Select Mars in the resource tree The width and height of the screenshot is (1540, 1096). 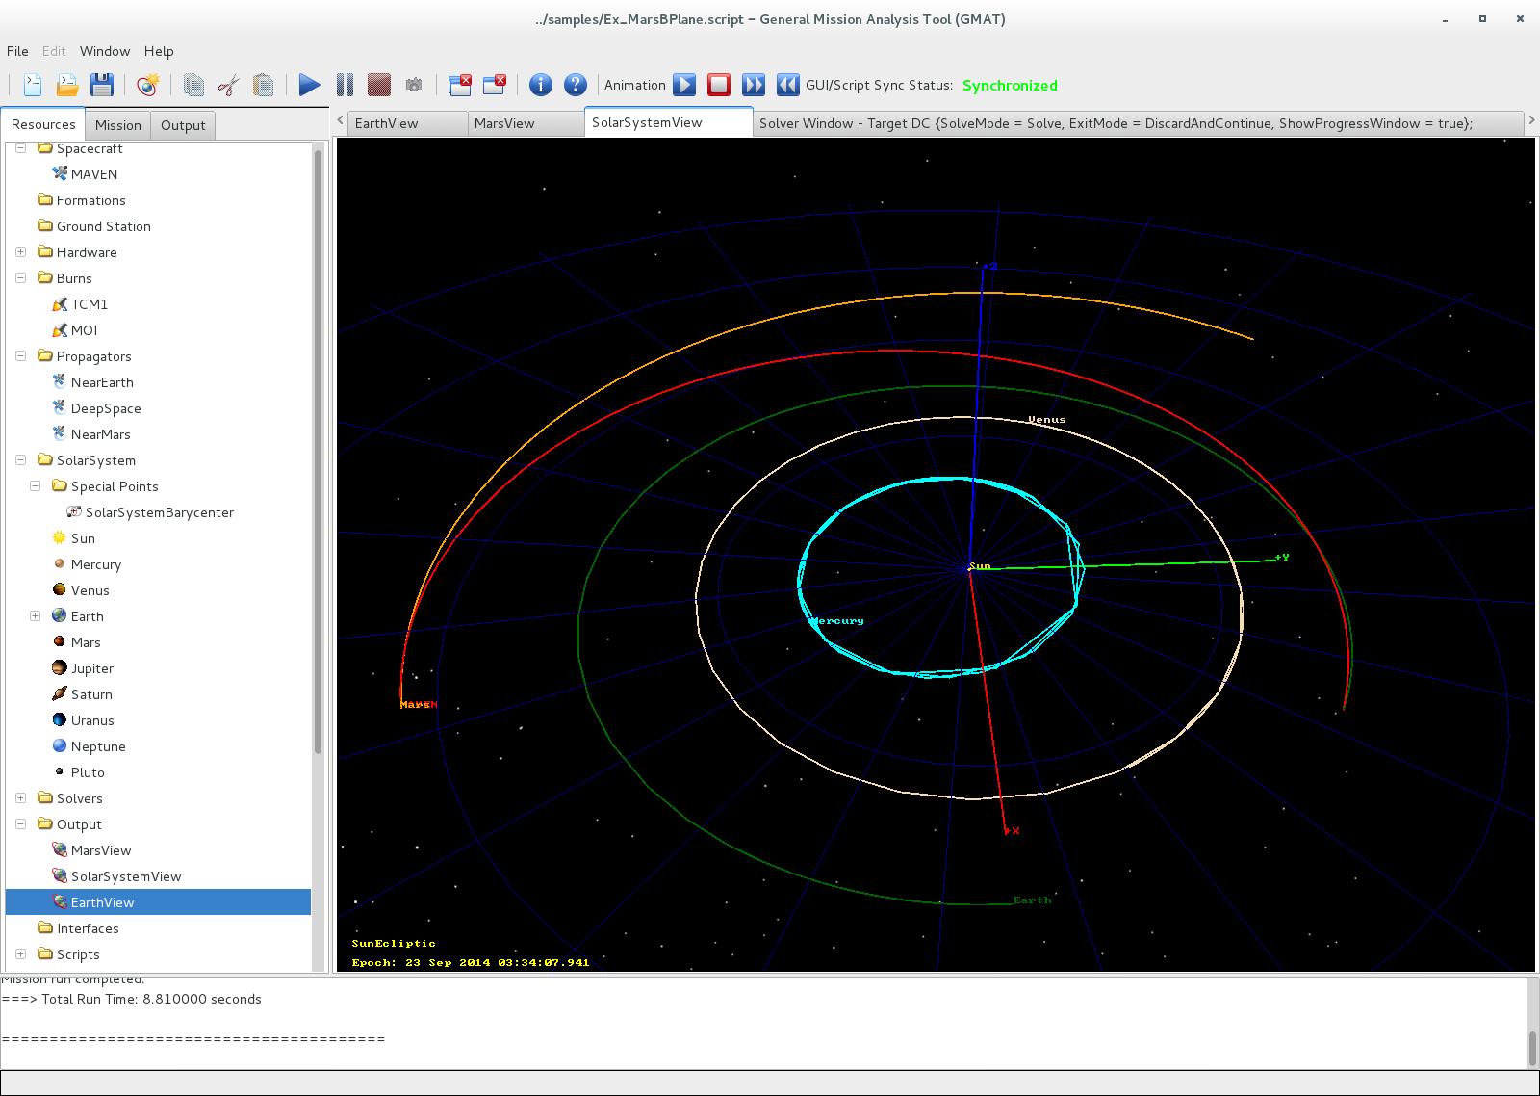coord(86,642)
